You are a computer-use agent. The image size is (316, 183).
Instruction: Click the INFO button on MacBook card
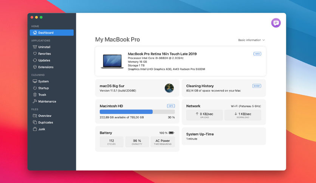[257, 54]
